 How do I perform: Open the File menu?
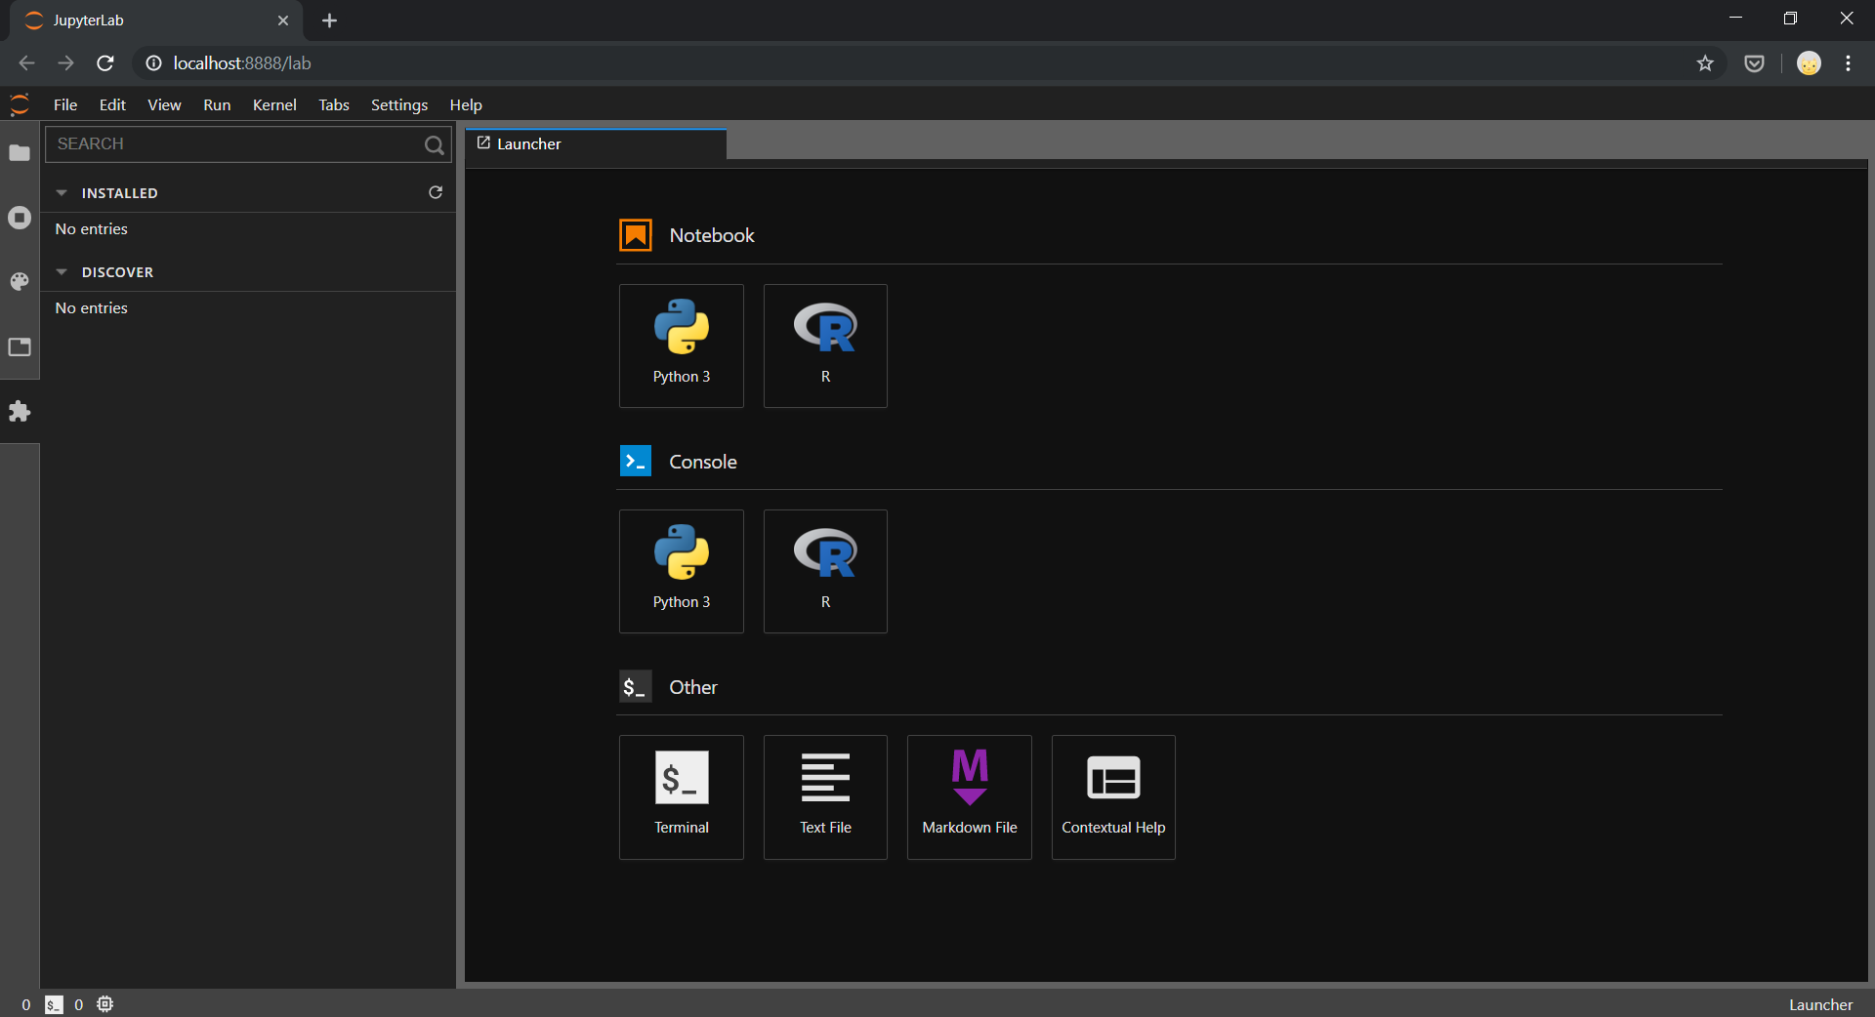65,104
